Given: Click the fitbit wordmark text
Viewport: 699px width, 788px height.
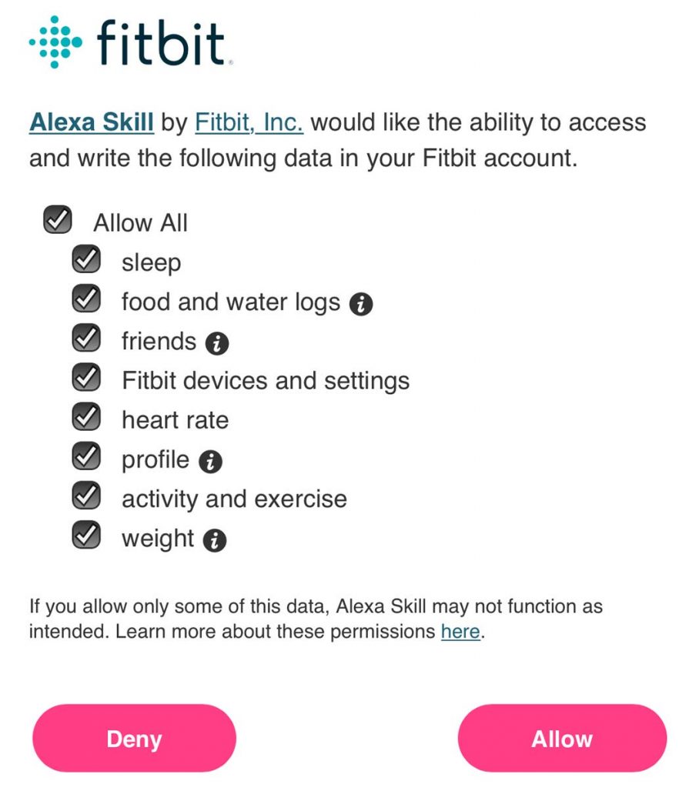Looking at the screenshot, I should (161, 43).
